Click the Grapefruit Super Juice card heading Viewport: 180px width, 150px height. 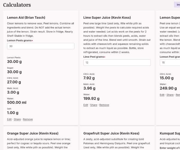(111, 133)
